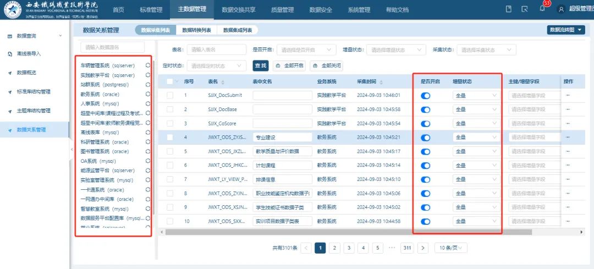Click the cursor-window icon left of the bell
The width and height of the screenshot is (594, 269).
[525, 9]
